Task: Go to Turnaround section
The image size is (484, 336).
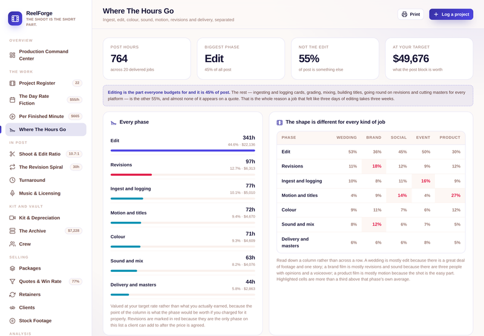Action: coord(46,180)
